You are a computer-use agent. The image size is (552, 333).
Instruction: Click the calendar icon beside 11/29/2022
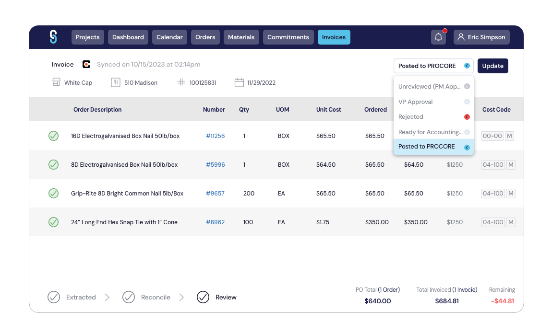point(239,82)
